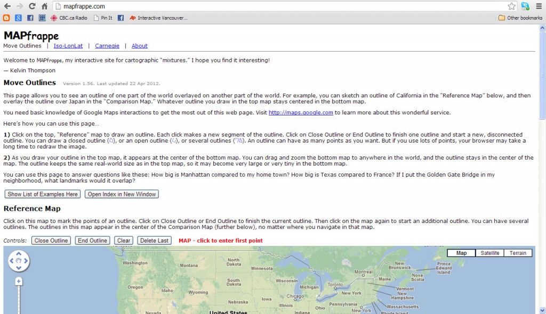Image resolution: width=546 pixels, height=314 pixels.
Task: Open the apps grid bookmark icon
Action: 42,18
